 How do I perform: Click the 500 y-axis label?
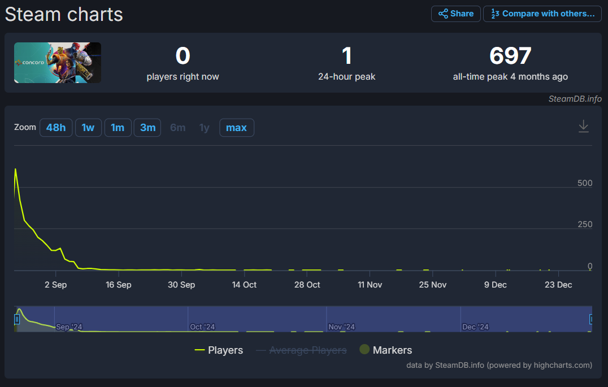tap(585, 183)
